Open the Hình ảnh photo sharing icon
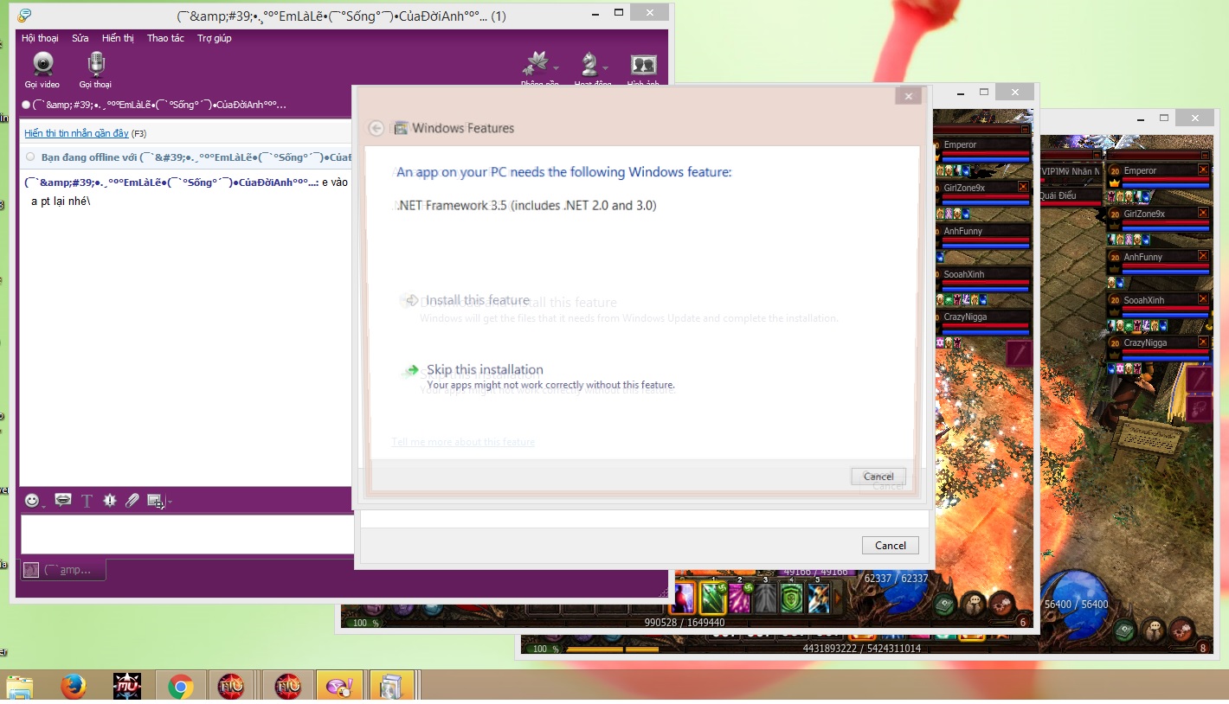1229x704 pixels. (x=643, y=65)
